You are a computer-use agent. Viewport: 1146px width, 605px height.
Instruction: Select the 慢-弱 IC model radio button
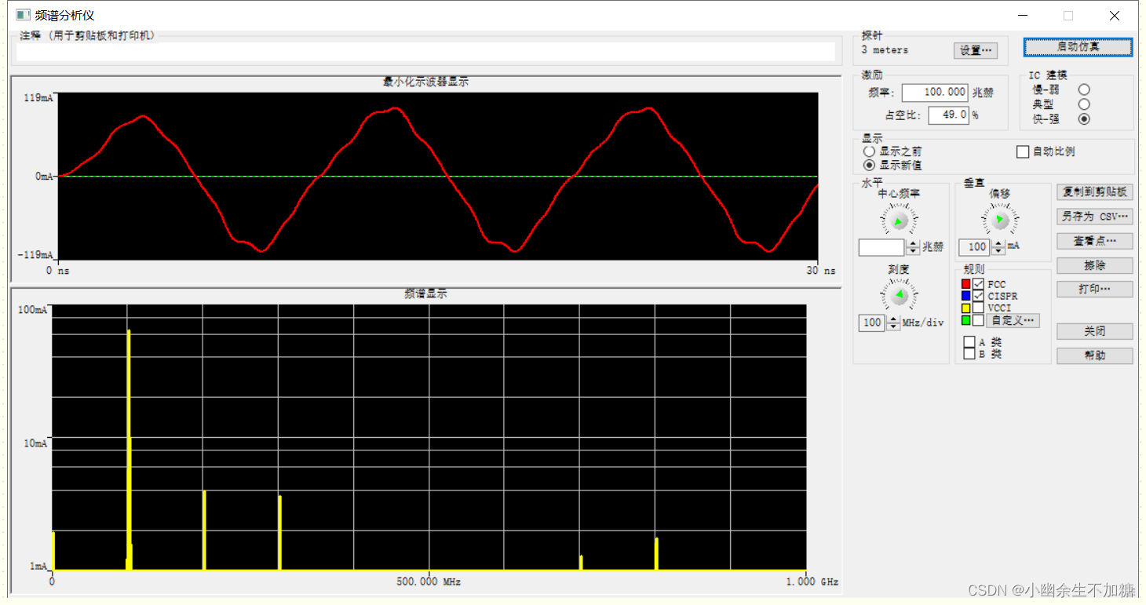1084,90
